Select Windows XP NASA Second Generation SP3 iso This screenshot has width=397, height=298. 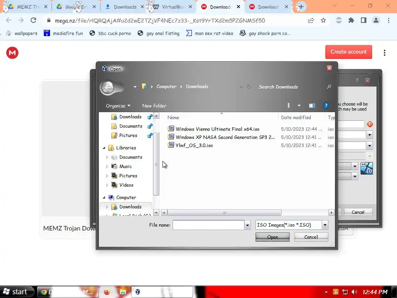click(225, 137)
